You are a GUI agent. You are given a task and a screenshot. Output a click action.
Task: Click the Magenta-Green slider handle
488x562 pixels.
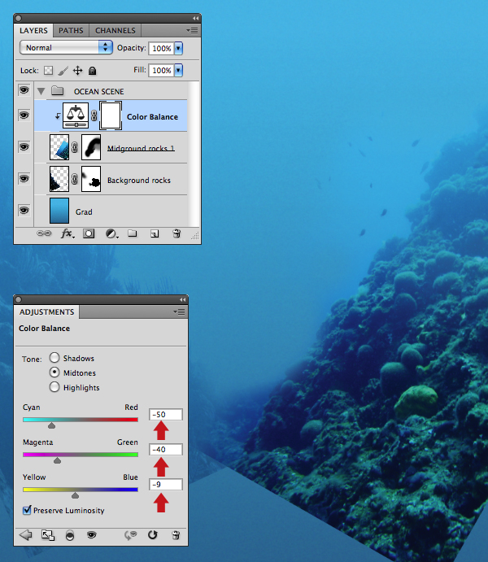coord(57,460)
